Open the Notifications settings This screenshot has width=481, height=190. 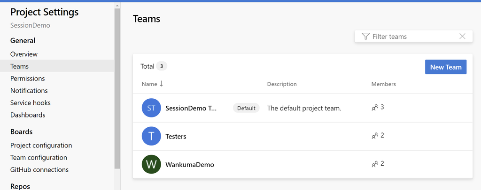[x=29, y=91]
